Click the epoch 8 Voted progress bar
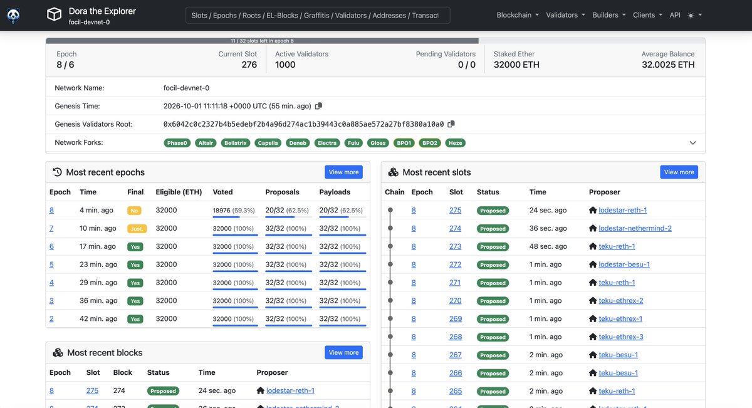The height and width of the screenshot is (408, 752). tap(235, 216)
